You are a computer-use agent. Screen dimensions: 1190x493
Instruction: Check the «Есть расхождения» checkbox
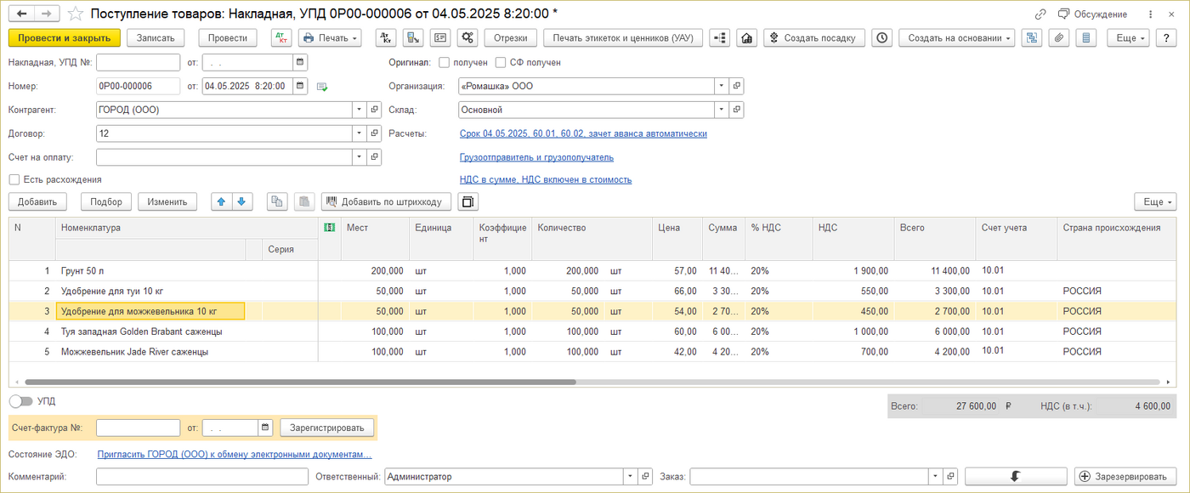(x=14, y=179)
